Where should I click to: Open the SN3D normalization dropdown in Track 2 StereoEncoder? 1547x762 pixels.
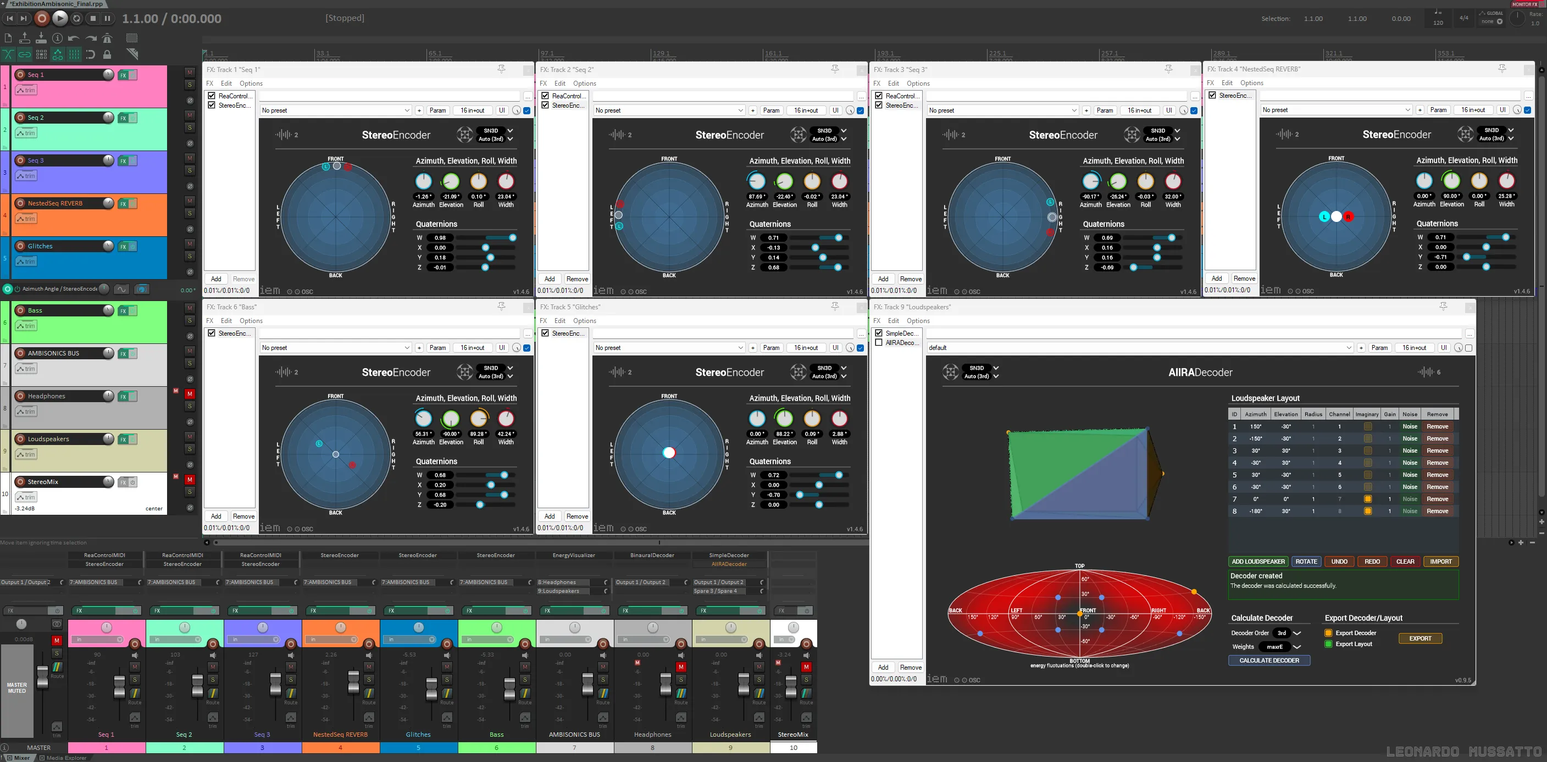point(826,130)
